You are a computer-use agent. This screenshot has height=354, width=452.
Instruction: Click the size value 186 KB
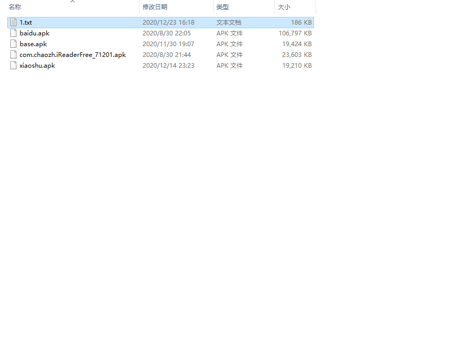point(301,23)
